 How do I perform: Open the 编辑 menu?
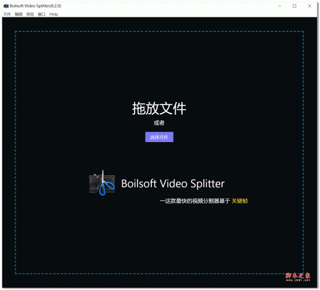(19, 14)
